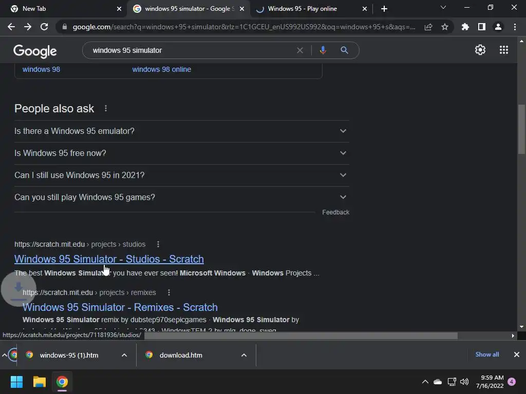Open Windows 95 Simulator - Remixes - Scratch
The image size is (526, 394).
tap(120, 307)
